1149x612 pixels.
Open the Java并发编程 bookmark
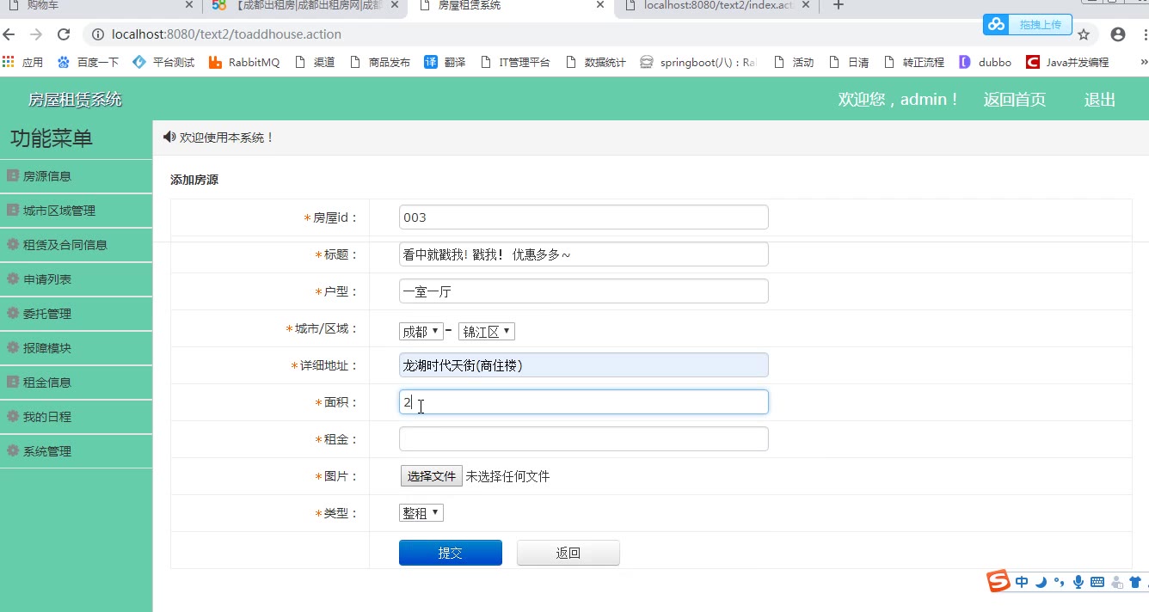(1067, 62)
